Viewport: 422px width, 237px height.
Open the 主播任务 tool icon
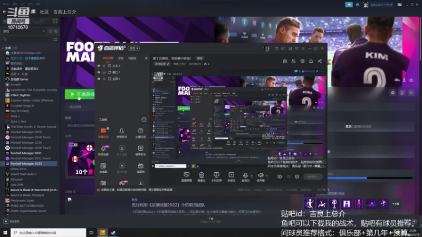140,133
